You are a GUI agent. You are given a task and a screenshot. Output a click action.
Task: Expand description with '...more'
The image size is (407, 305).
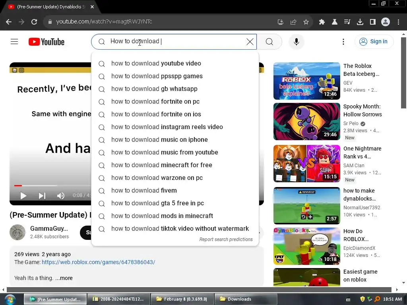pyautogui.click(x=64, y=278)
